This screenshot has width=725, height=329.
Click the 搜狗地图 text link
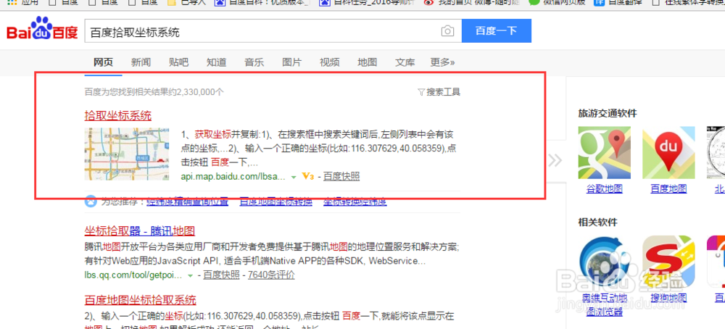[668, 298]
